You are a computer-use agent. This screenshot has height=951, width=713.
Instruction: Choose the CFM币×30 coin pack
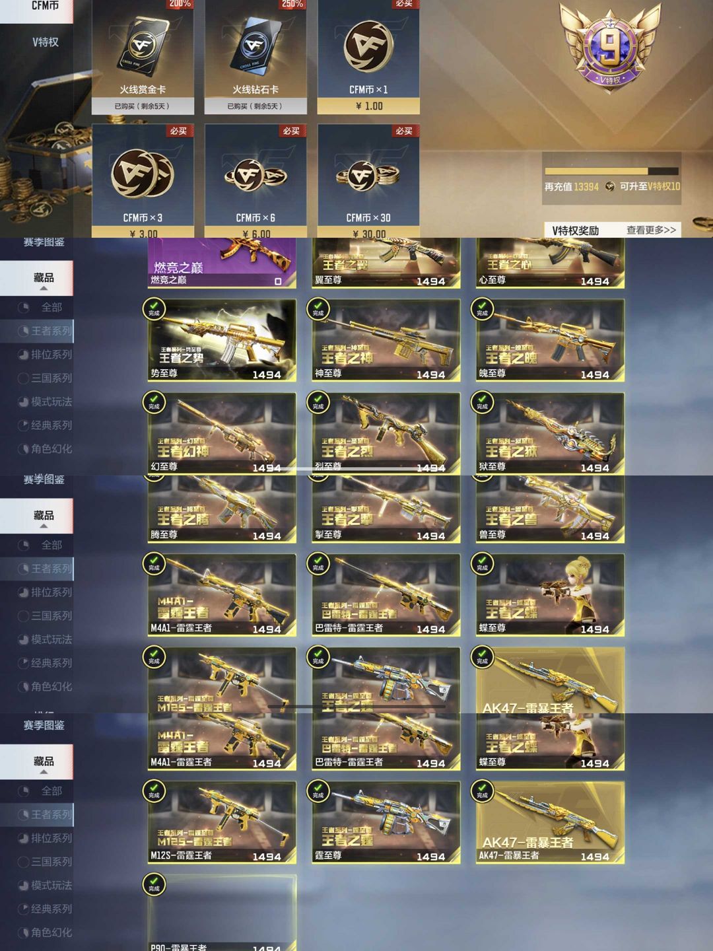click(x=368, y=180)
